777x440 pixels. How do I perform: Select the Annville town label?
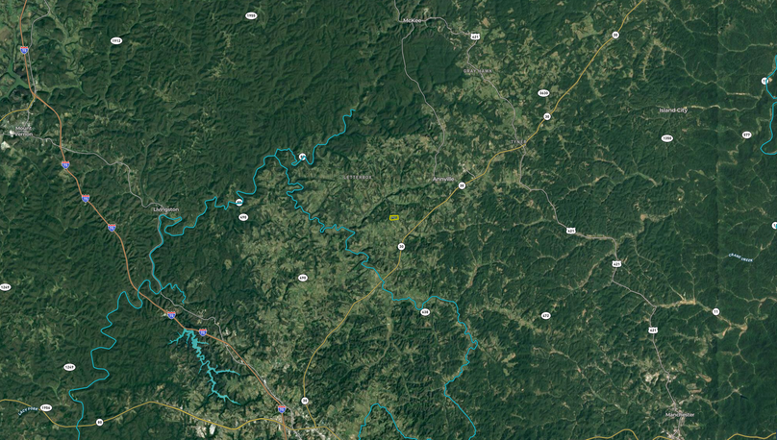pos(443,179)
